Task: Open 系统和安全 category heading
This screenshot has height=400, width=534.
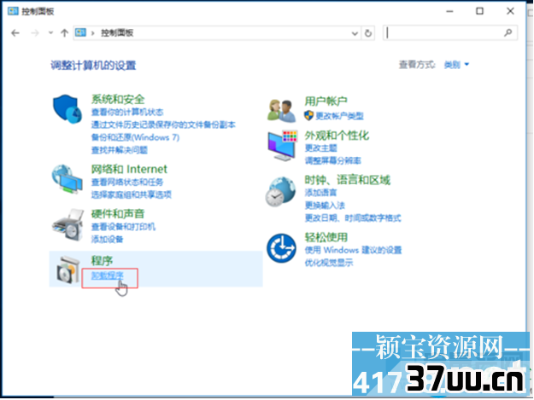Action: point(118,99)
